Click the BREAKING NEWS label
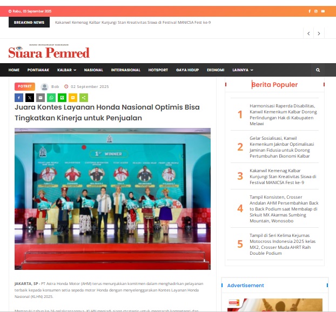Screen dimensions: 336x312 (x=29, y=22)
